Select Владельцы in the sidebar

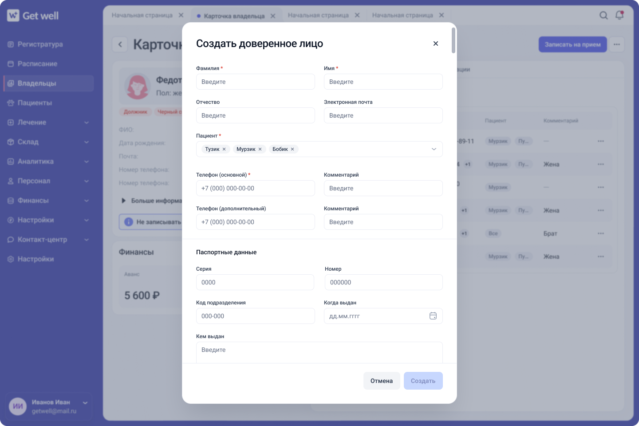49,83
